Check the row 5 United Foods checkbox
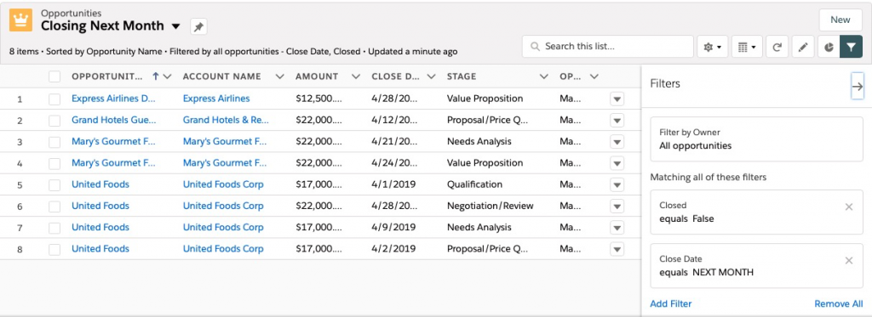 54,185
